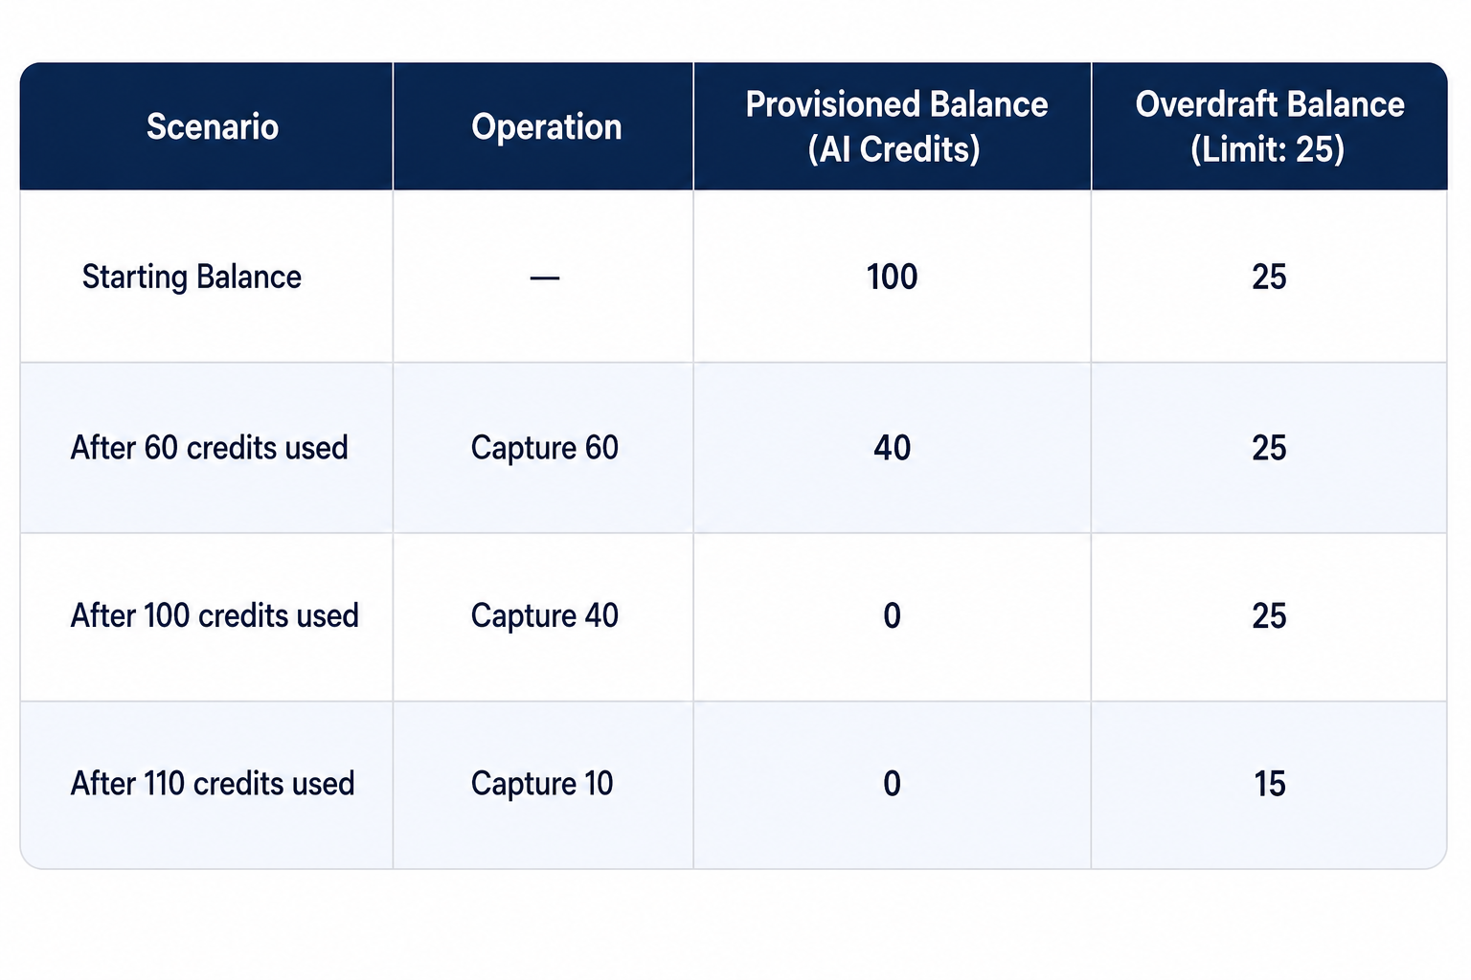Click the Capture 10 operation cell
This screenshot has width=1471, height=980.
tap(541, 784)
